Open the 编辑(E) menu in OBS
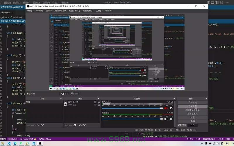This screenshot has height=146, width=234. (39, 11)
